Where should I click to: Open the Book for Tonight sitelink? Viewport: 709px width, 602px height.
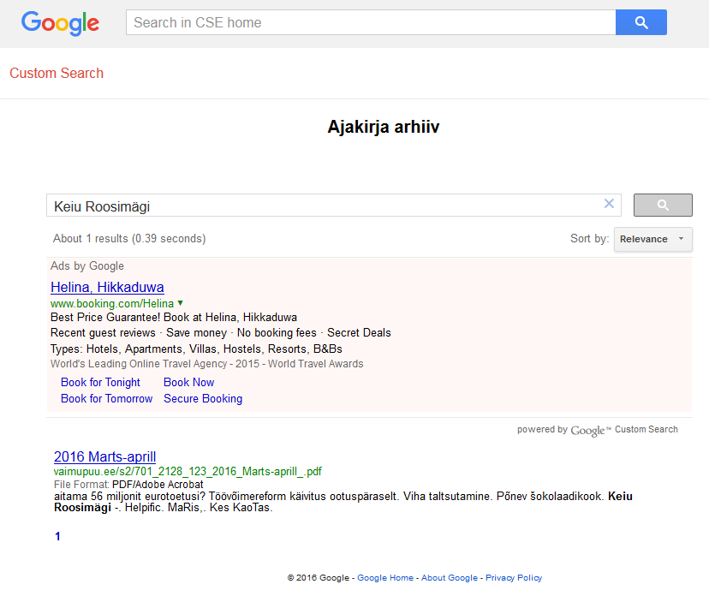pyautogui.click(x=100, y=382)
